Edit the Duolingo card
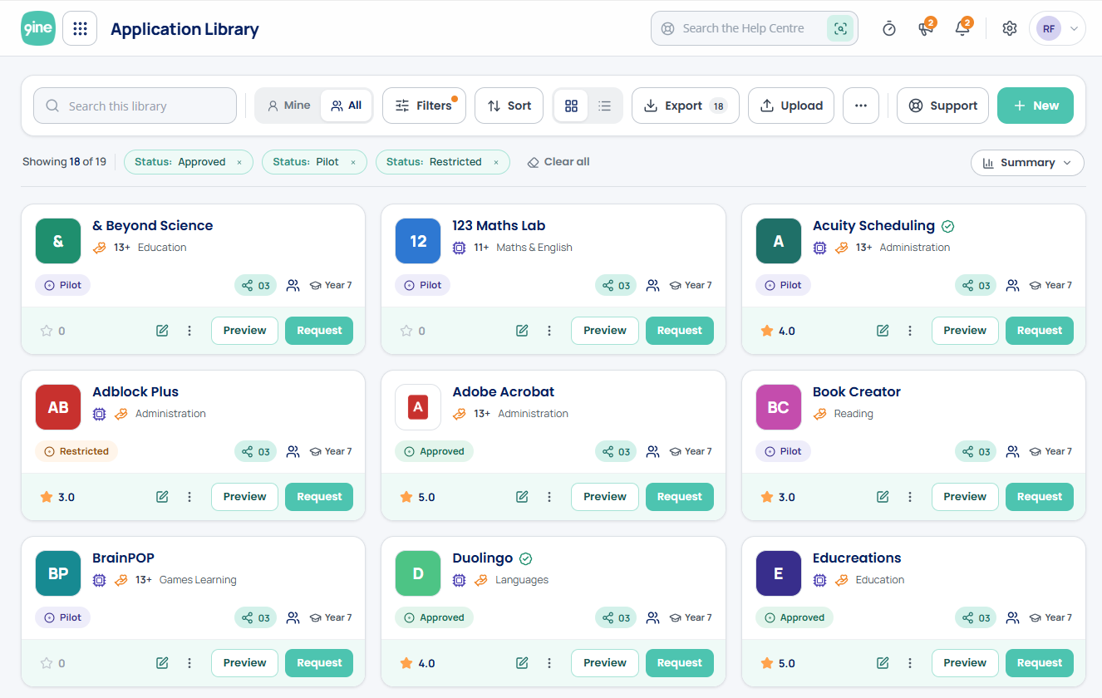 (x=522, y=663)
